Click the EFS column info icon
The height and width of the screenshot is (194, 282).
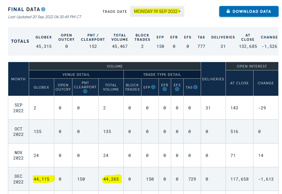pyautogui.click(x=177, y=89)
